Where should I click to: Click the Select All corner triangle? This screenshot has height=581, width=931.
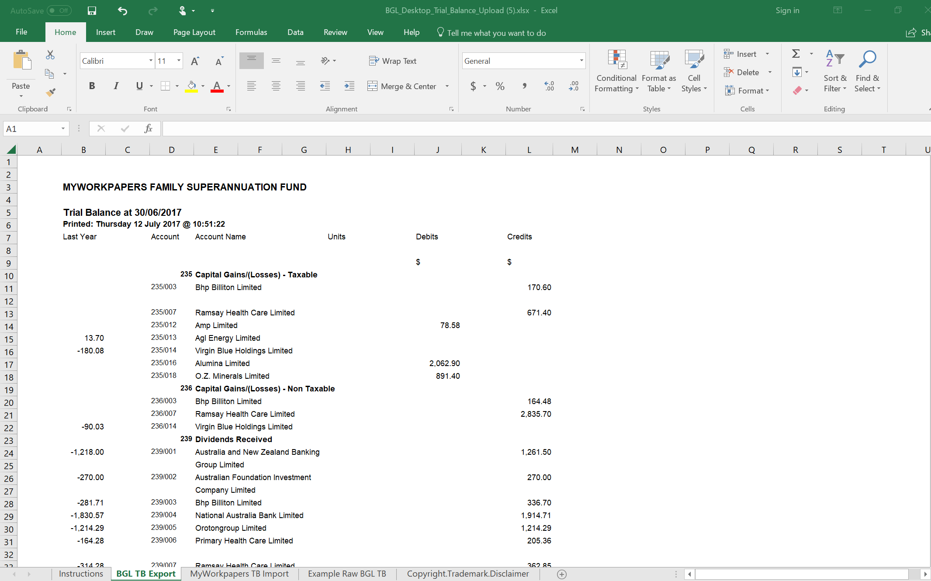point(11,149)
